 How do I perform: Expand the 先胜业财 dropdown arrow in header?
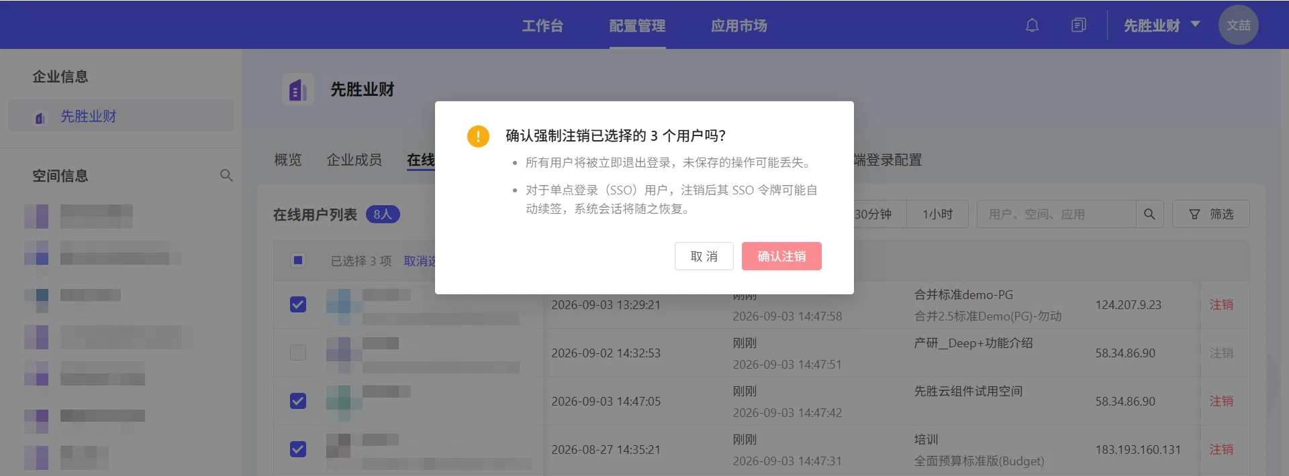[x=1195, y=24]
